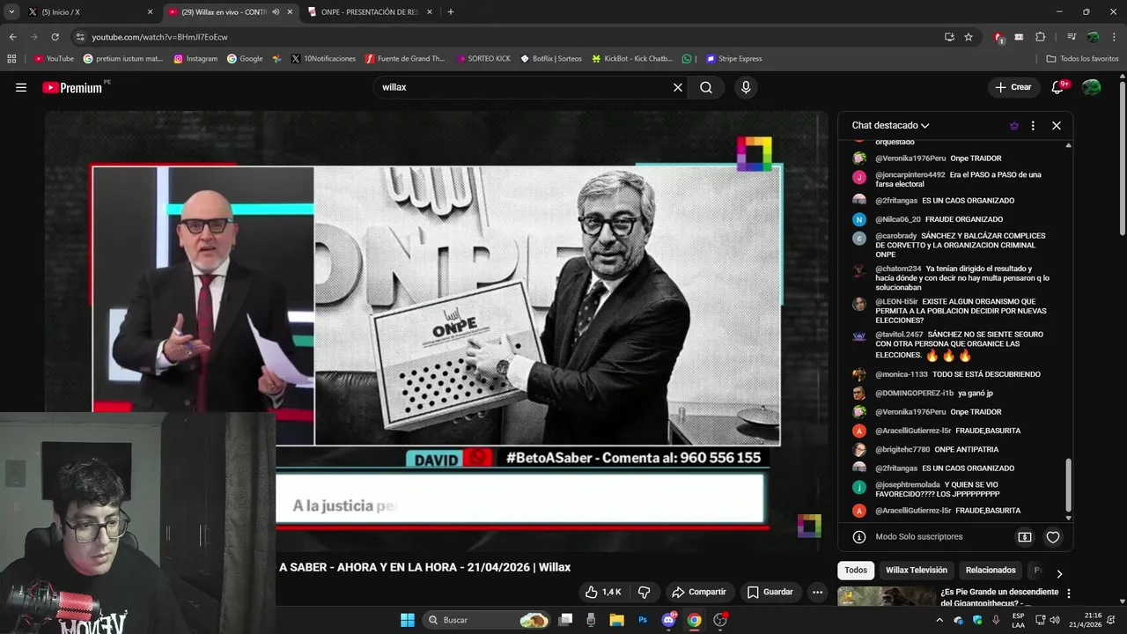Switch to the Willax en vivo tab
The height and width of the screenshot is (634, 1127).
coord(230,12)
